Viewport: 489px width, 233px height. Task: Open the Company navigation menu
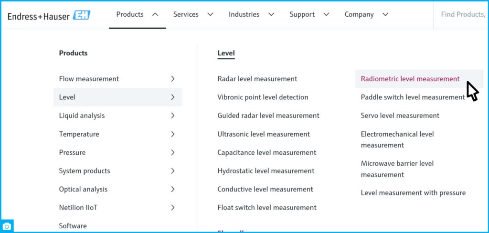click(x=366, y=14)
